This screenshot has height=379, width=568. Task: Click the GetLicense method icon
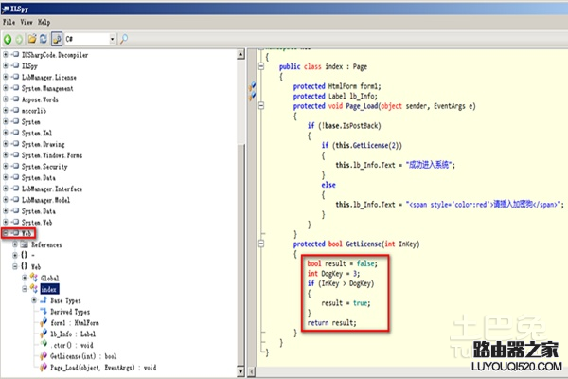[x=44, y=356]
